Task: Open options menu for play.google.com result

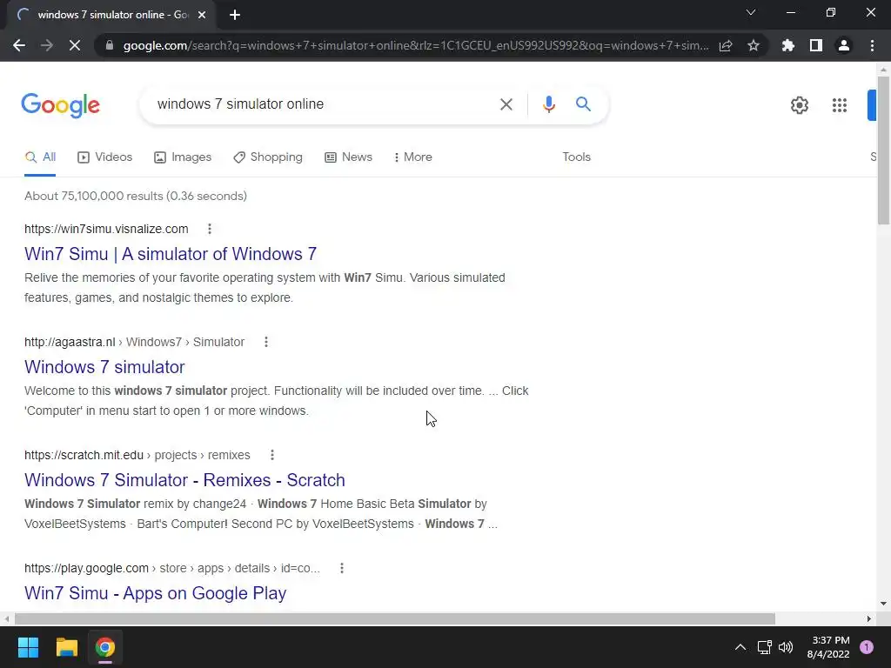Action: click(341, 568)
